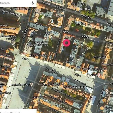Select the Apteka pharmacy icon
The image size is (113, 113).
point(99,75)
